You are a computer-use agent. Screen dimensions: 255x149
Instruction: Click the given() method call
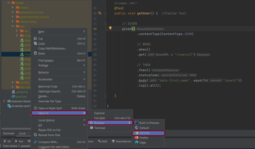pyautogui.click(x=129, y=29)
